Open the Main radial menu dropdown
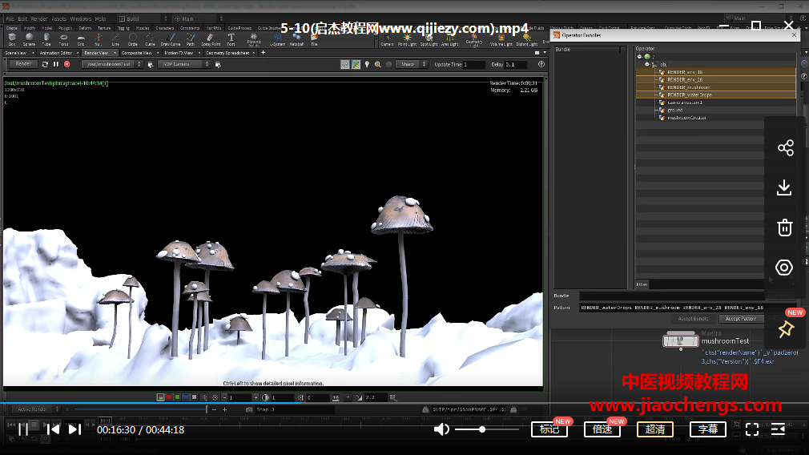The width and height of the screenshot is (809, 455). pos(198,18)
